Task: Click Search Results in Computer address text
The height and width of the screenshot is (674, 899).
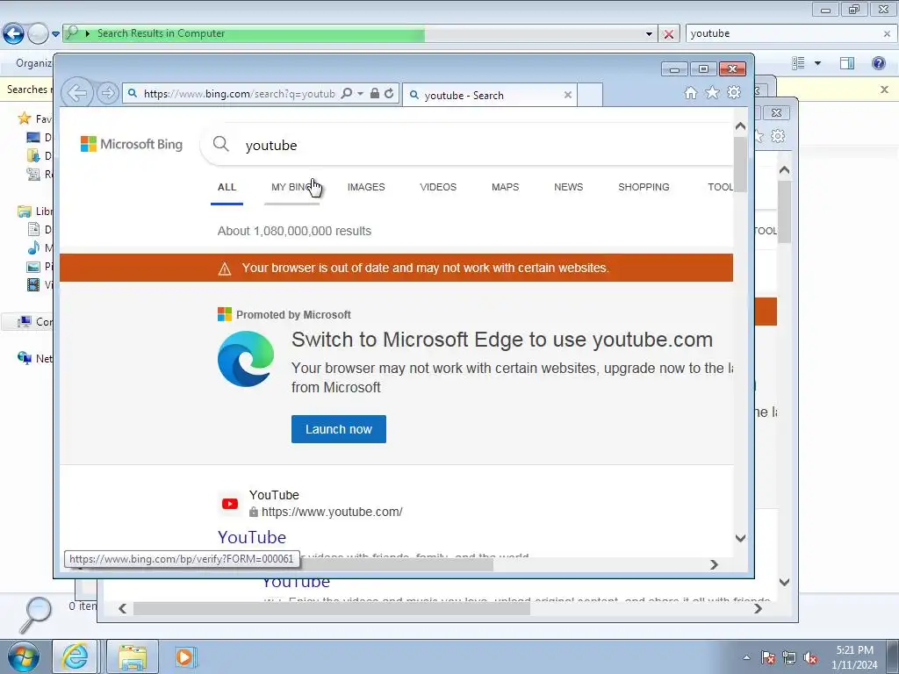Action: (x=161, y=33)
